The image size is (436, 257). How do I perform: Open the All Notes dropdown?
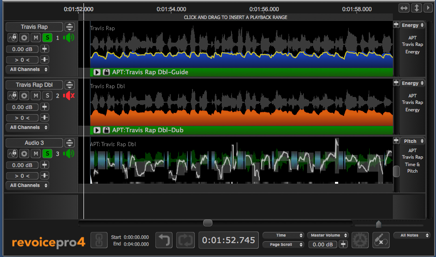coord(409,235)
